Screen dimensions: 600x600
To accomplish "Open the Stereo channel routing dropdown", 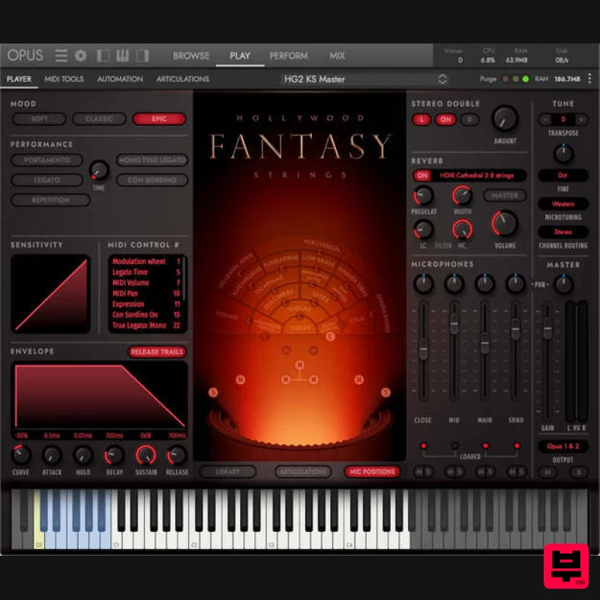I will [563, 232].
